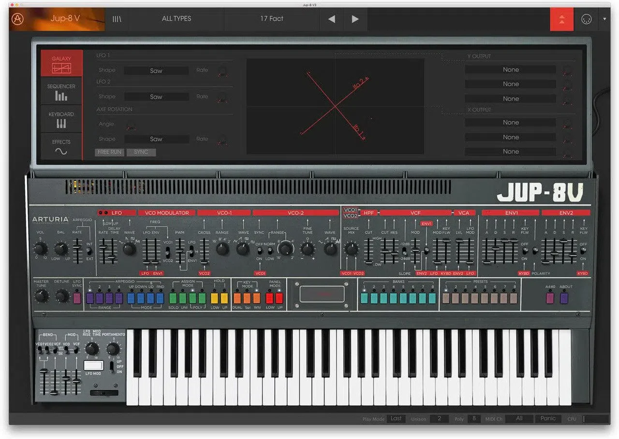
Task: Open the Play Mode Last selector
Action: (396, 419)
